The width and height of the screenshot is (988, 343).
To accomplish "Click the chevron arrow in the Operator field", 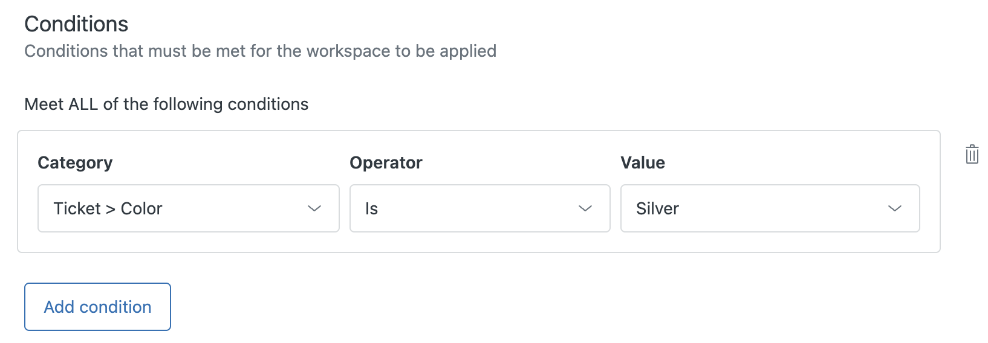I will pyautogui.click(x=585, y=208).
